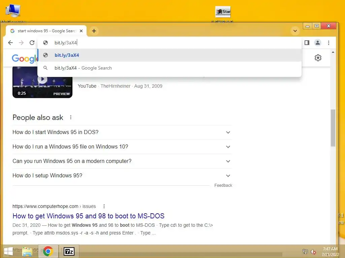Reload the page with refresh icon

[32, 43]
